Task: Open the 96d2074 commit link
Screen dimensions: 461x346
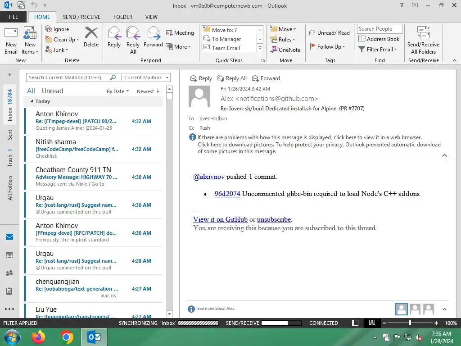Action: [x=227, y=194]
